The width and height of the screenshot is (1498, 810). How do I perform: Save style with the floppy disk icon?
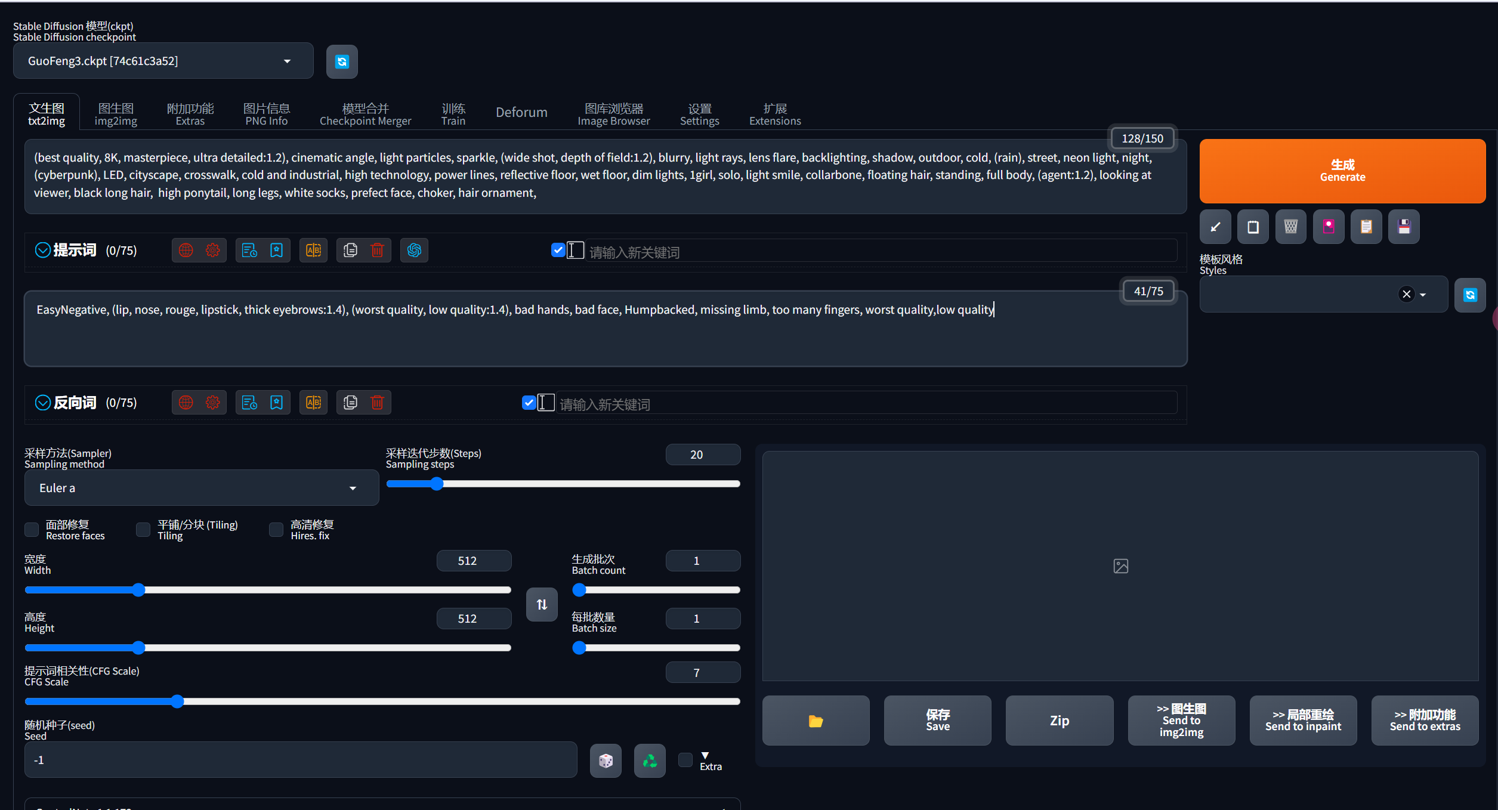[x=1404, y=227]
